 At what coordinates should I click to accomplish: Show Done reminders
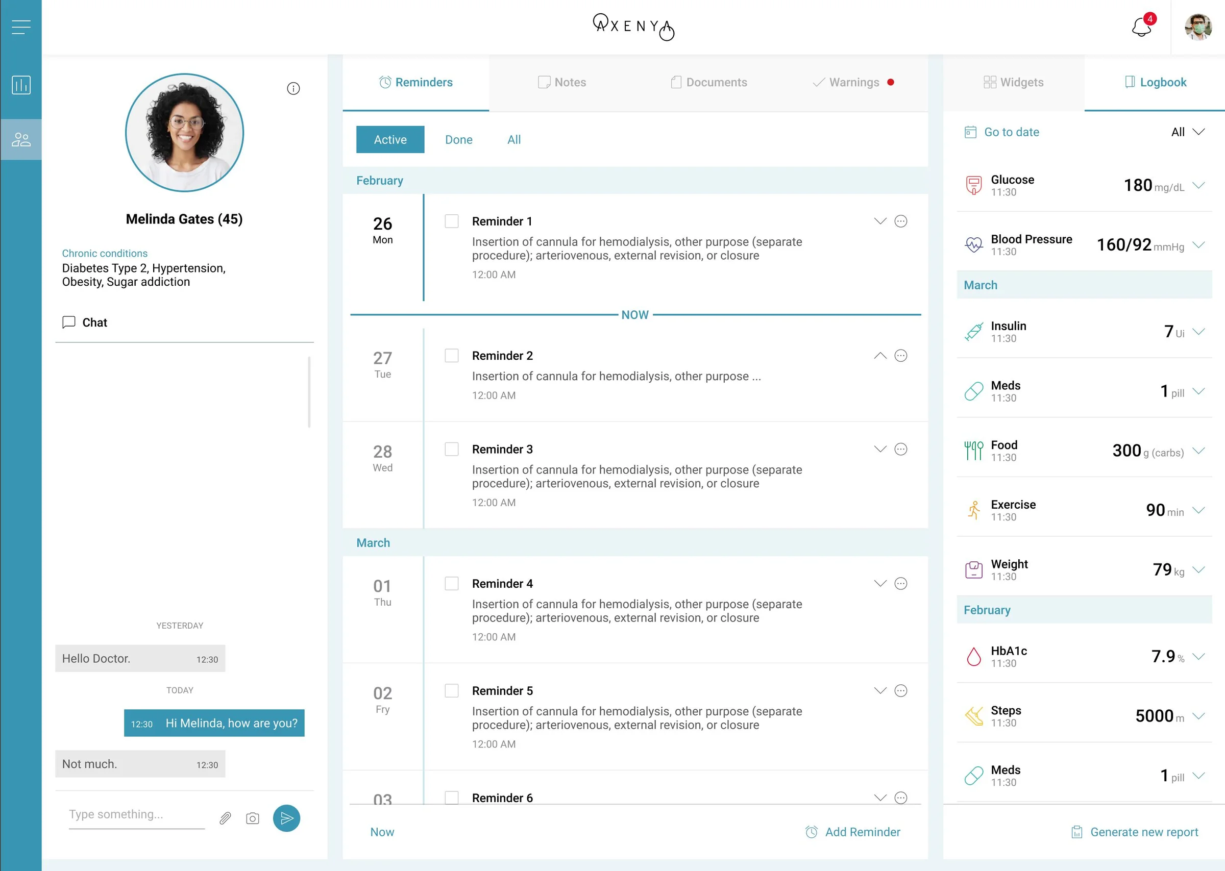458,139
